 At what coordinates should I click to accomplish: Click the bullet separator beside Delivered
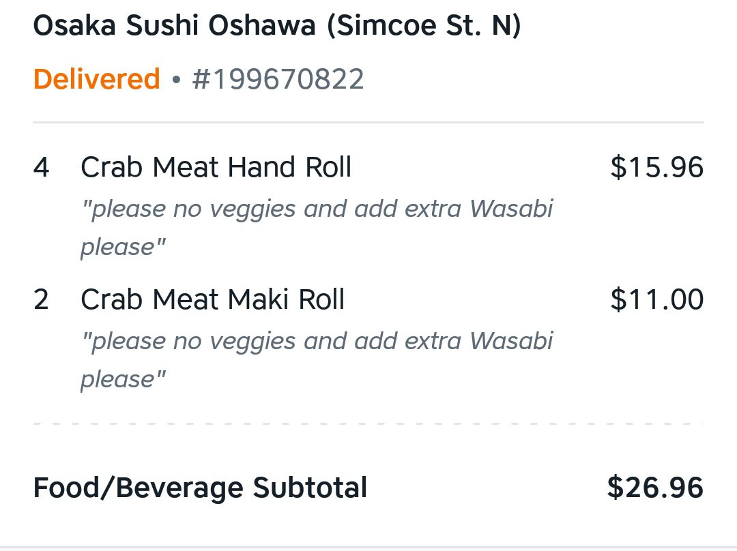pos(176,80)
